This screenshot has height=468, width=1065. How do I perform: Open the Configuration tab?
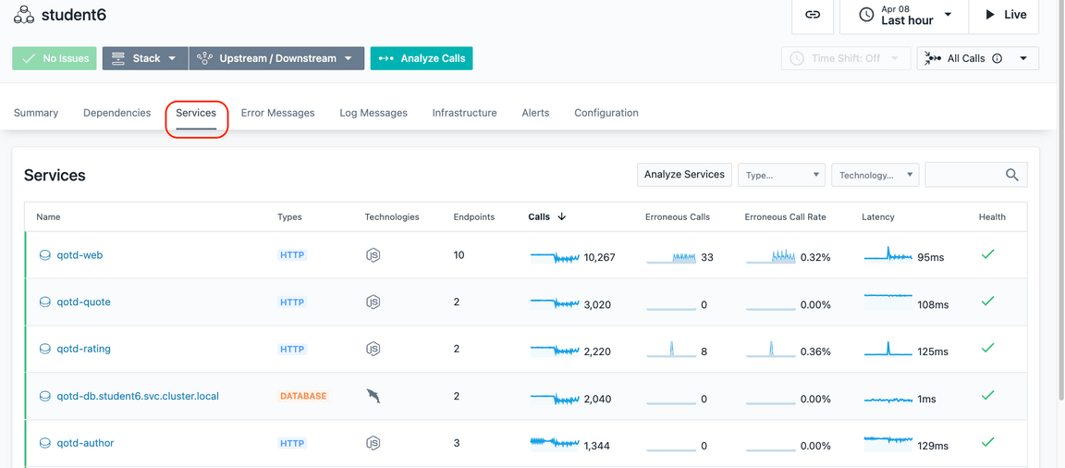606,113
